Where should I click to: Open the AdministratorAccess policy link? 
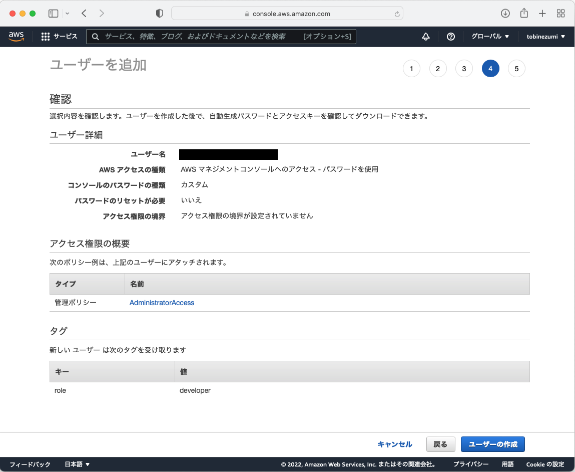[162, 303]
